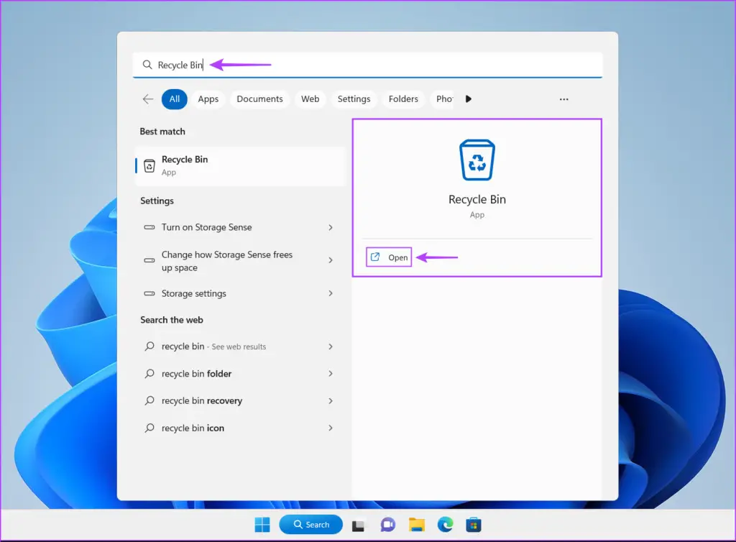Select the Recycle Bin best match result
This screenshot has height=542, width=736.
click(x=239, y=166)
